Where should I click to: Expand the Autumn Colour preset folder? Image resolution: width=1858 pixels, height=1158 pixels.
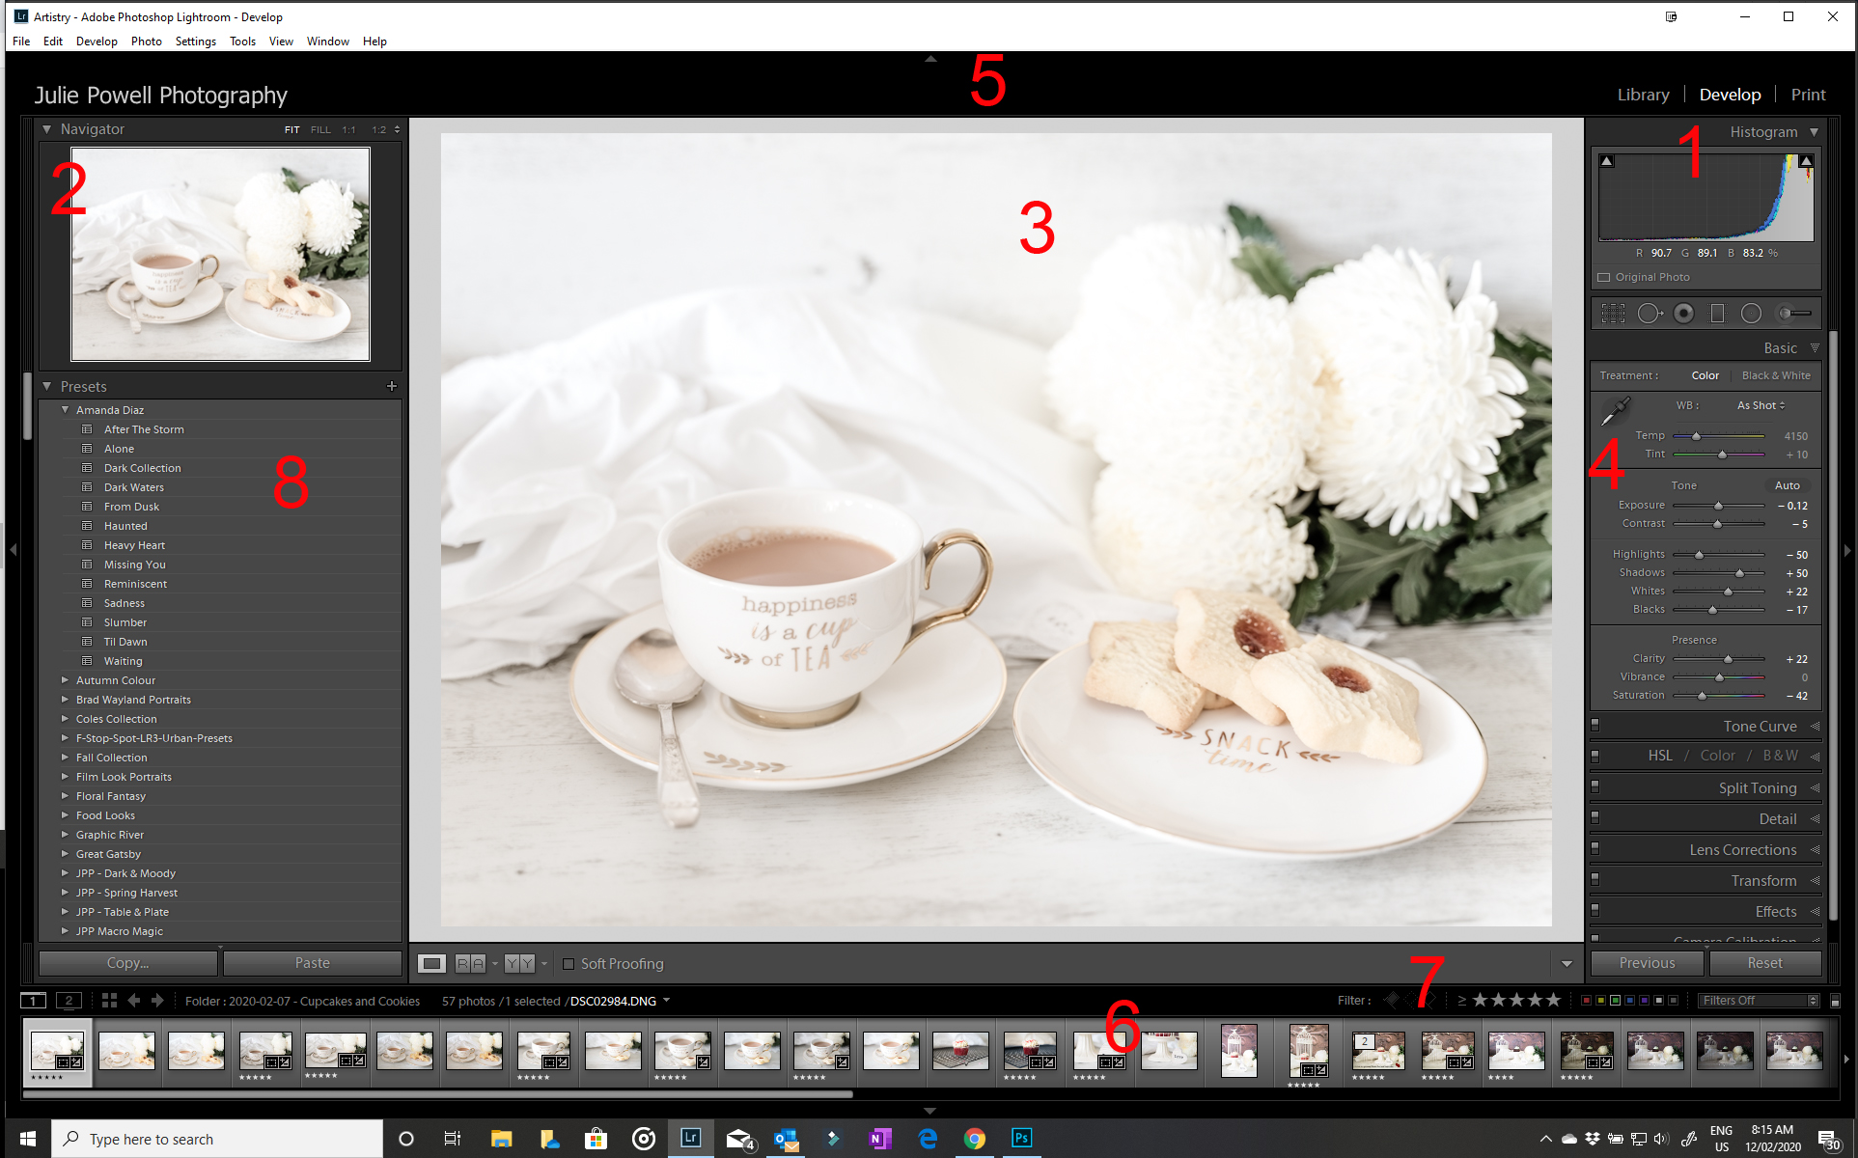tap(66, 680)
